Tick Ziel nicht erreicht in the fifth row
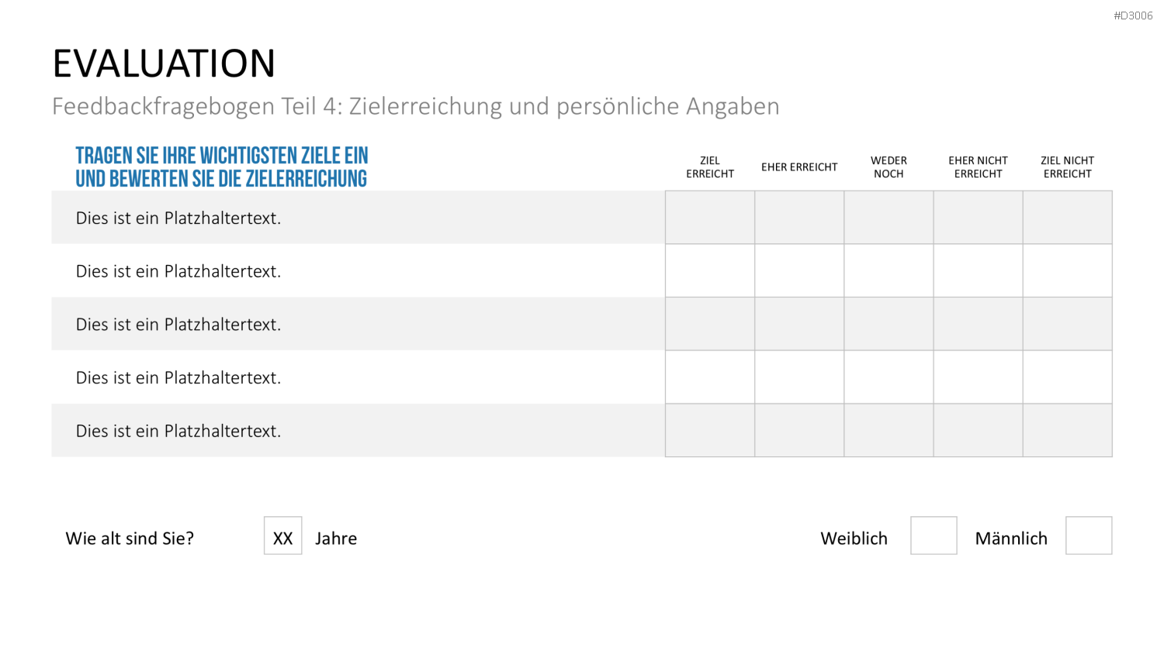This screenshot has height=654, width=1164. (x=1068, y=430)
